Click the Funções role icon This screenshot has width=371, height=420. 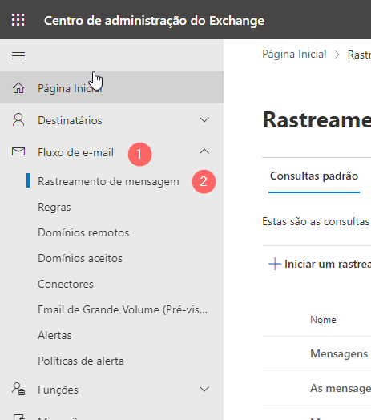(x=18, y=389)
